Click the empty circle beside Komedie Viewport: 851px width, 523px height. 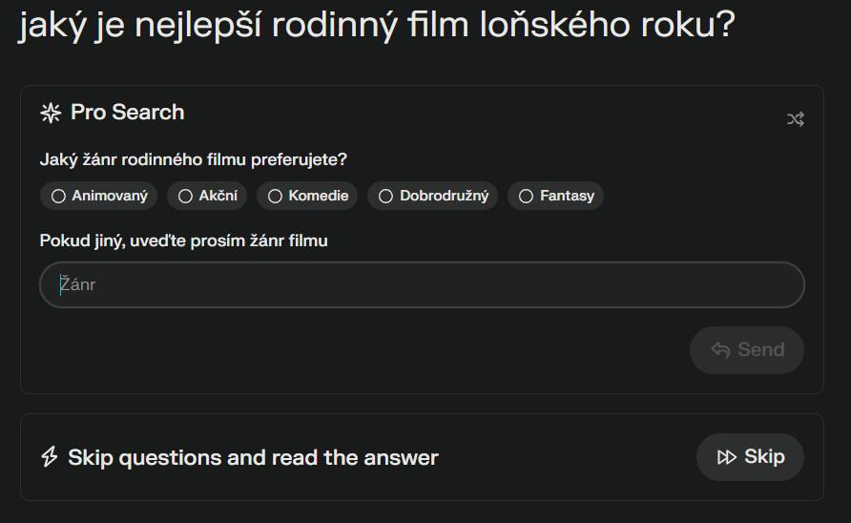(x=275, y=196)
